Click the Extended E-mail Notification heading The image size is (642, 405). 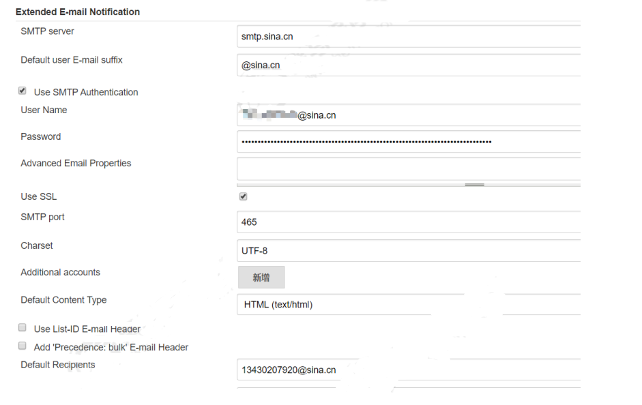pos(78,12)
